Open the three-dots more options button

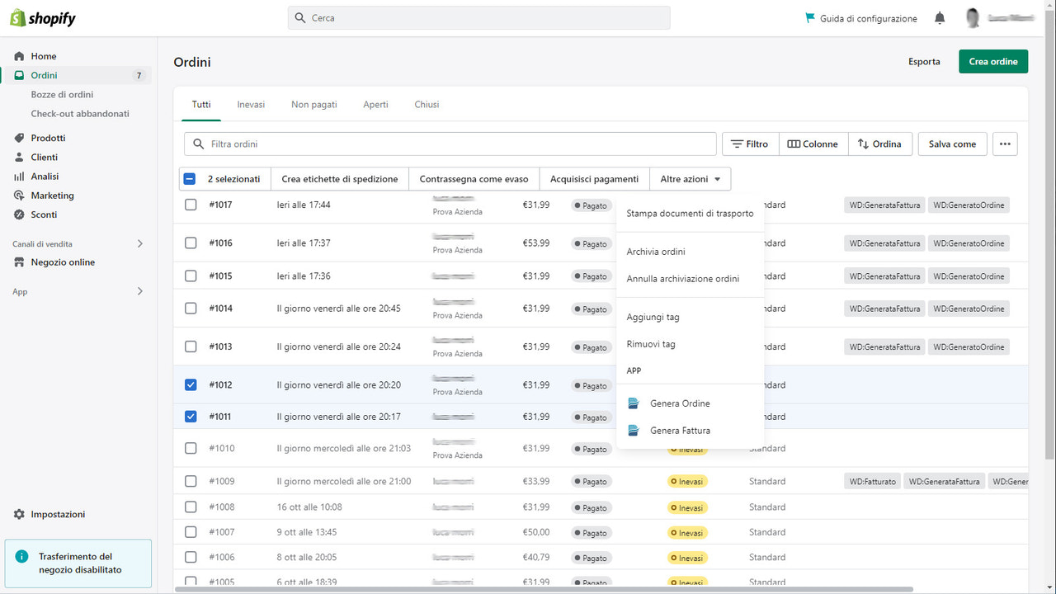tap(1005, 144)
